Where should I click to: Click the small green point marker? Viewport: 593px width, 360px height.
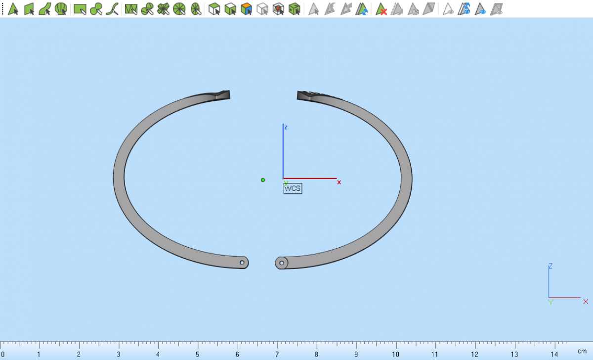click(x=263, y=180)
